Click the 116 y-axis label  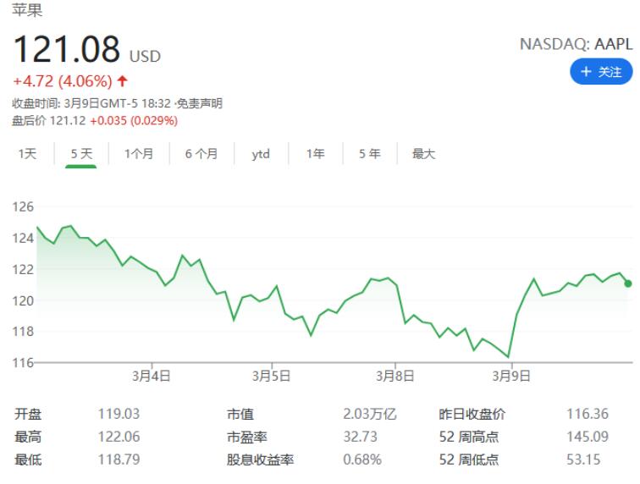(23, 362)
